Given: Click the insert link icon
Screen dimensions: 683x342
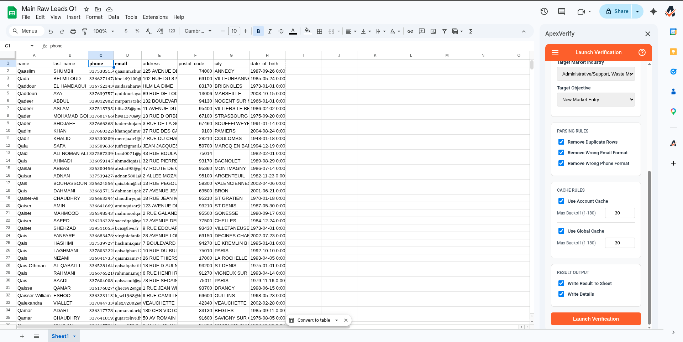Looking at the screenshot, I should click(x=410, y=31).
